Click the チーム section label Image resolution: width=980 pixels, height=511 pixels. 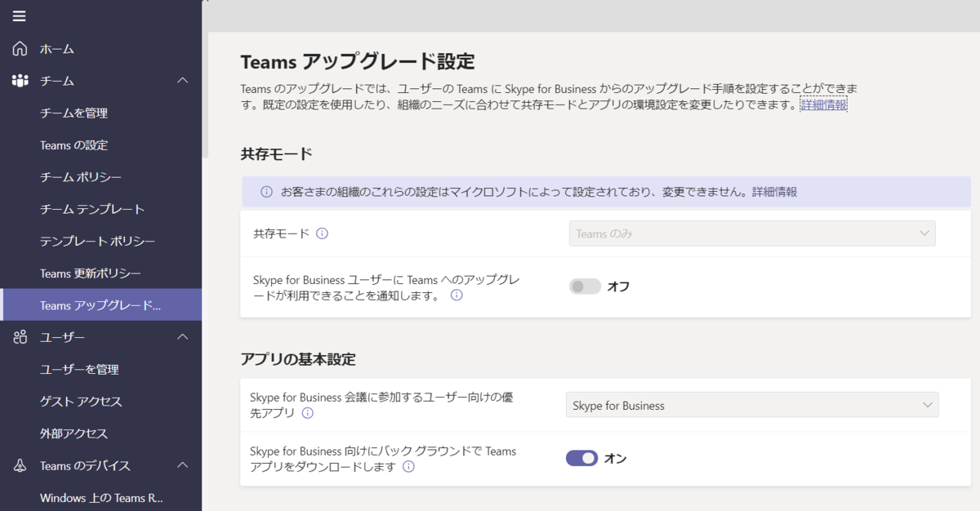tap(57, 81)
